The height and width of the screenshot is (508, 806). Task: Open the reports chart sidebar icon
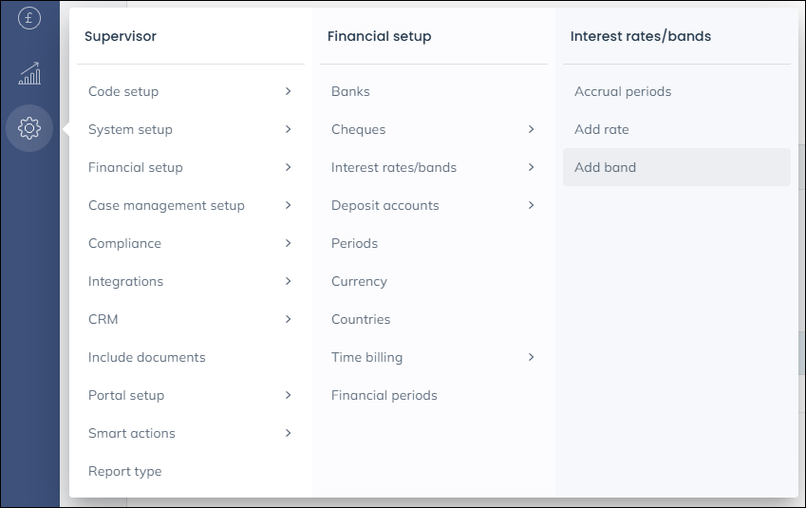(x=29, y=73)
